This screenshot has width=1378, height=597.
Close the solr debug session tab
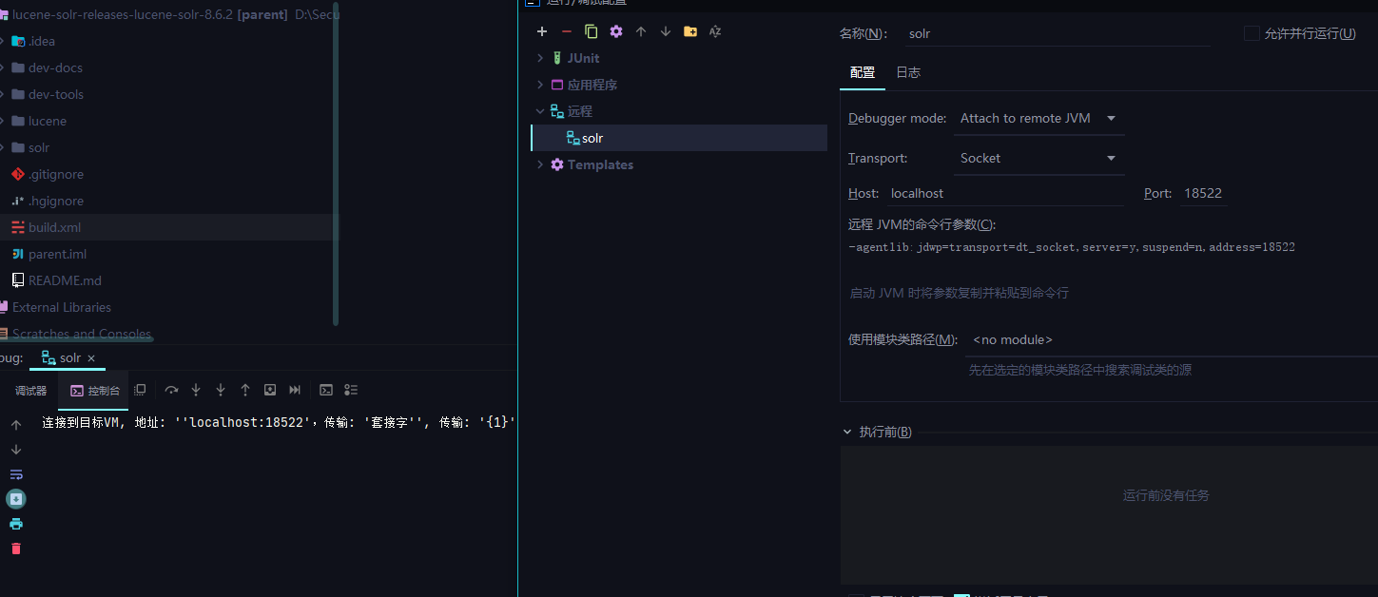91,358
